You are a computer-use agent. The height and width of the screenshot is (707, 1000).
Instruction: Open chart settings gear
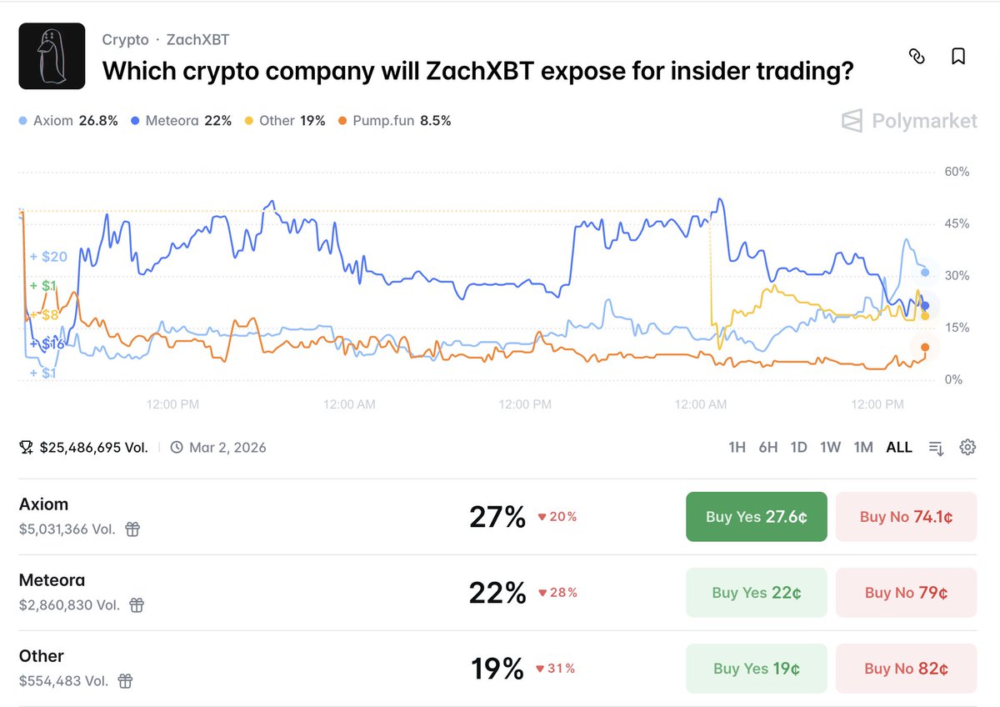tap(967, 448)
